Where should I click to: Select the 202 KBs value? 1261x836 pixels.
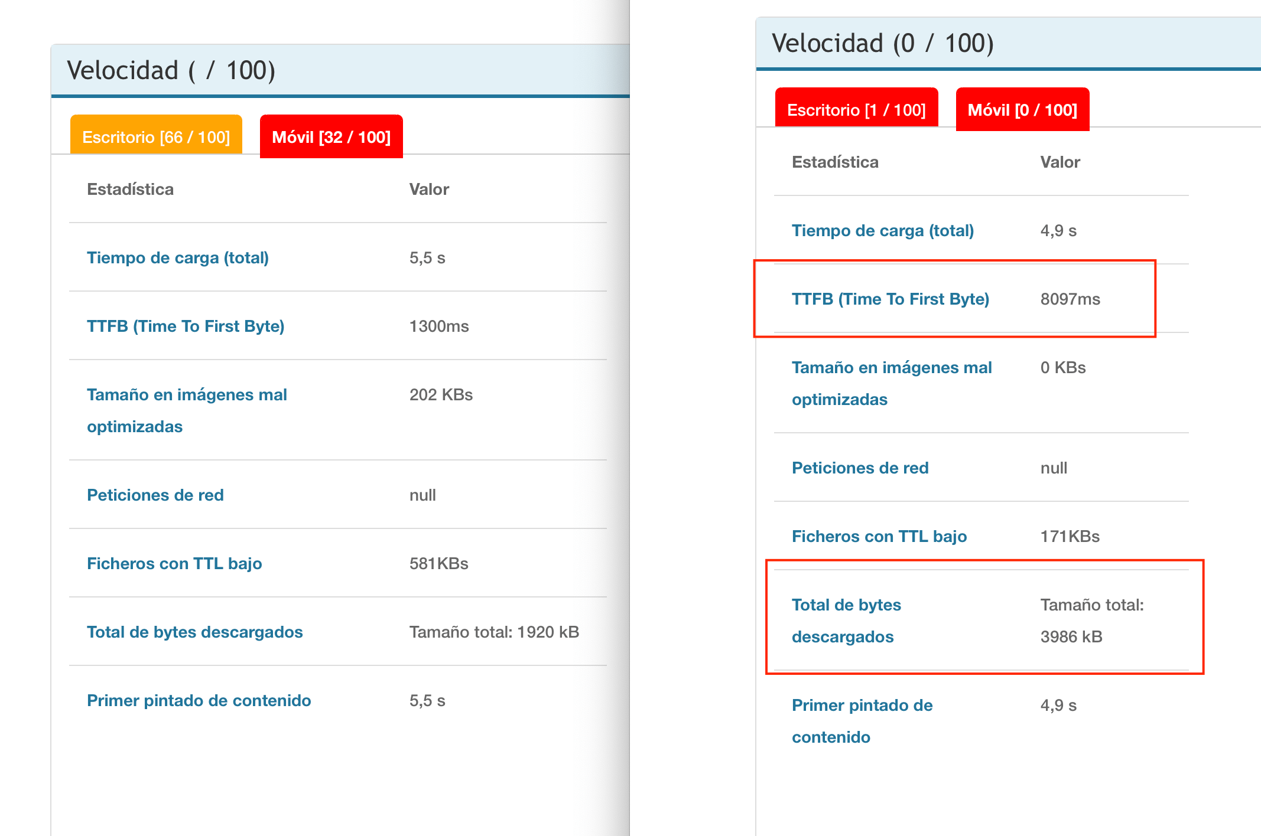(441, 394)
